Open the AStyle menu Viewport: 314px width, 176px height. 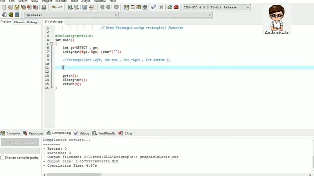pyautogui.click(x=86, y=1)
